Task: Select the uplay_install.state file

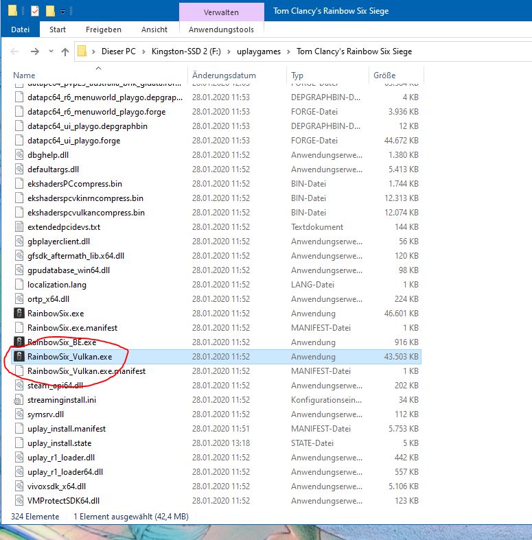Action: point(60,443)
